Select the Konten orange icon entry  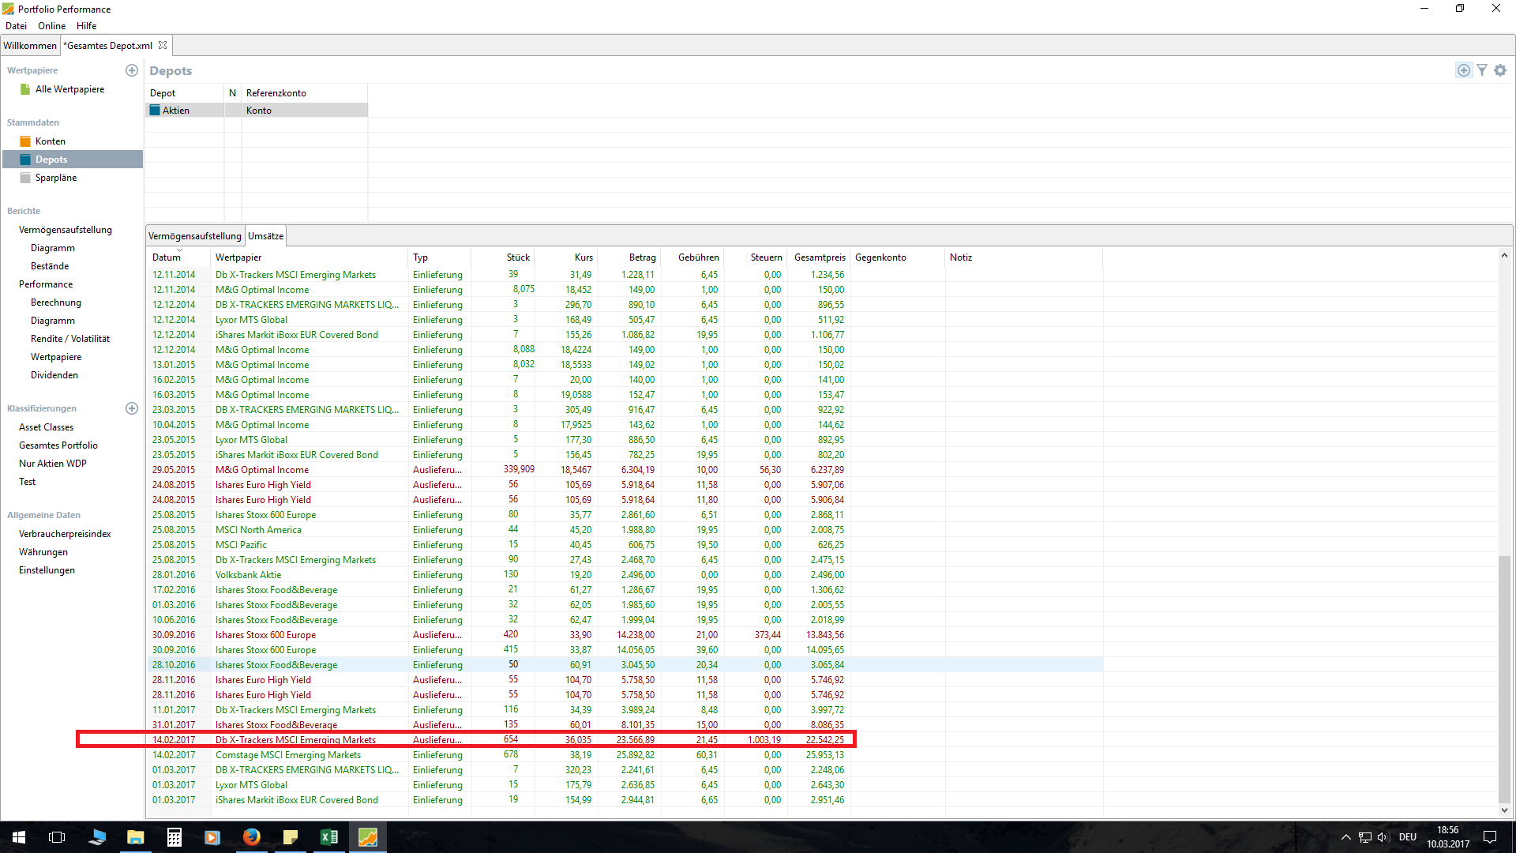25,141
